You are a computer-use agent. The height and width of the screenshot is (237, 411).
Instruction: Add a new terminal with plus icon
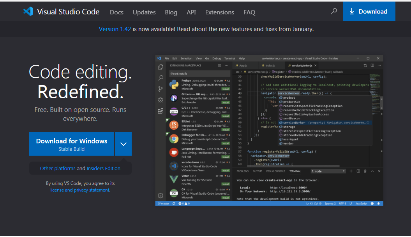point(351,171)
